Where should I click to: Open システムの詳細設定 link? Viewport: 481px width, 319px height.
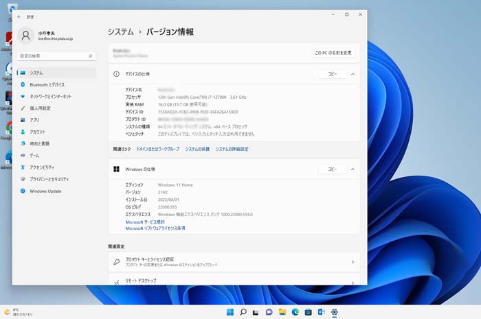(232, 149)
